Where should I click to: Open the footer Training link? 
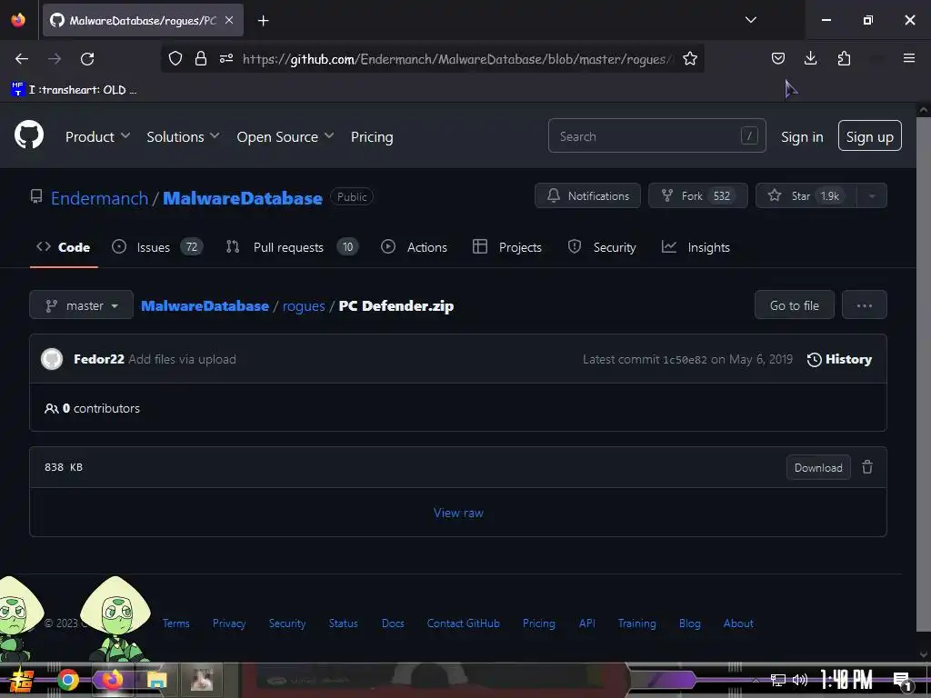pyautogui.click(x=636, y=623)
